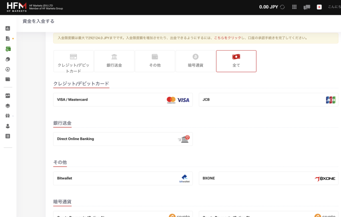
Task: Click the 暗号通貨 section heading
Action: 62,202
